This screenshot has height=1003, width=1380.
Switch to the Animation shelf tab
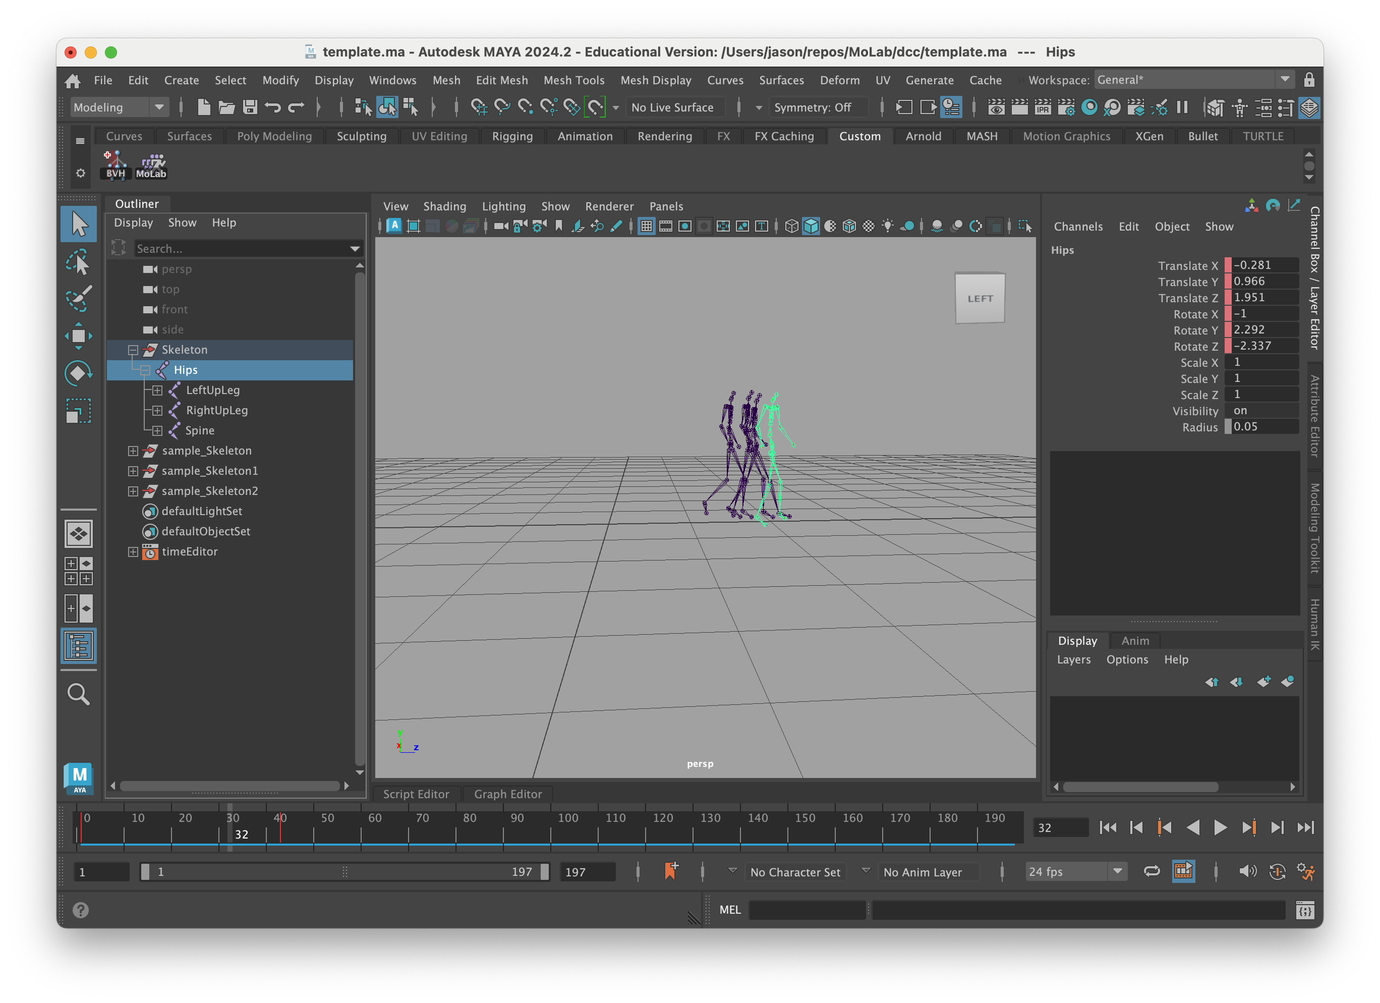(x=585, y=136)
